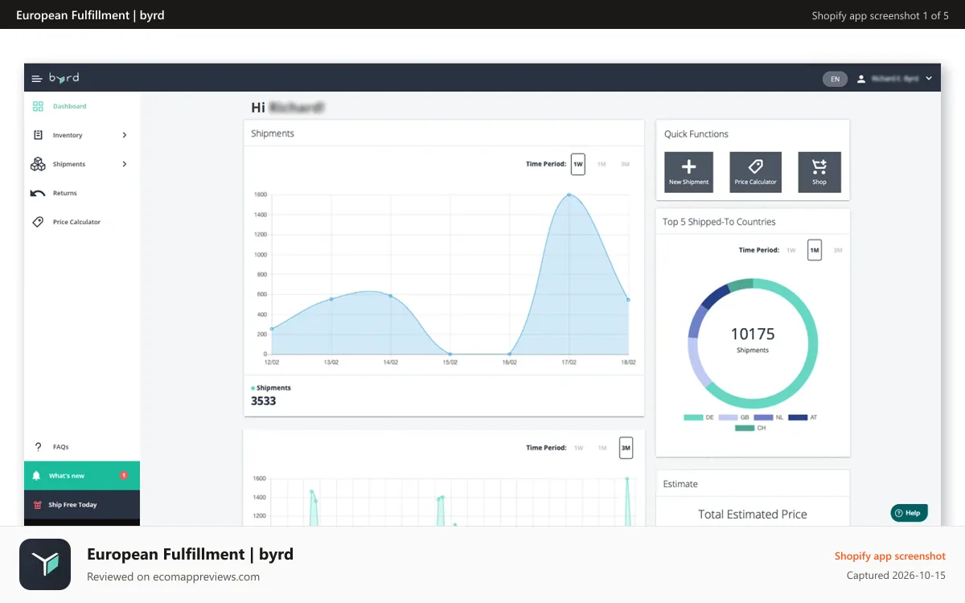The image size is (965, 603).
Task: Select 1W period for Top 5 Countries
Action: (x=791, y=250)
